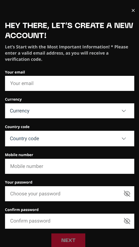Close the account creation dialog
Image resolution: width=139 pixels, height=247 pixels.
click(x=133, y=10)
